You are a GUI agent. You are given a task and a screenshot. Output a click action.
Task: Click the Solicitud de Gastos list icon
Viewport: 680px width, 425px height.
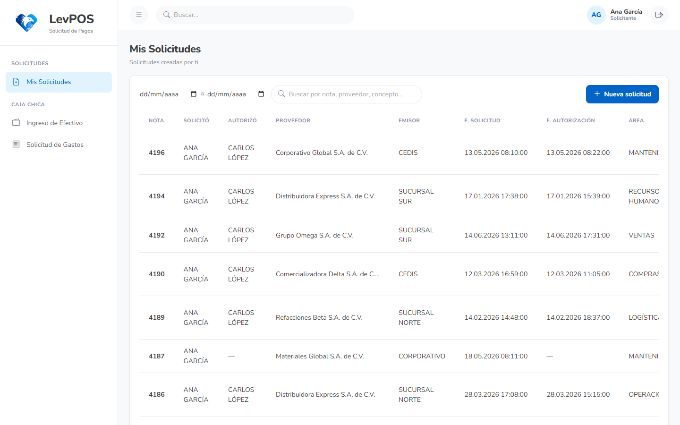tap(16, 144)
